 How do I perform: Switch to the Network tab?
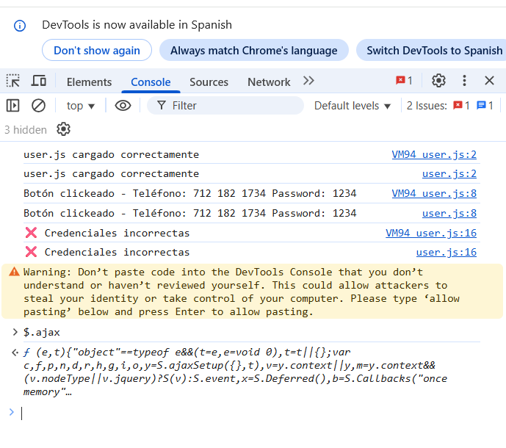point(269,82)
